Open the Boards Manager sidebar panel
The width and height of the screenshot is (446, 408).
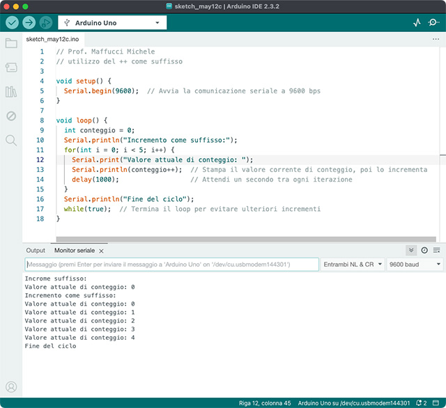coord(11,68)
